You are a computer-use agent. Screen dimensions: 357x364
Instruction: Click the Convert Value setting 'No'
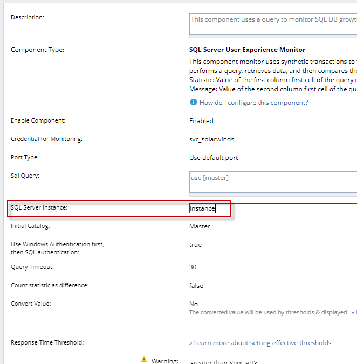click(x=193, y=304)
